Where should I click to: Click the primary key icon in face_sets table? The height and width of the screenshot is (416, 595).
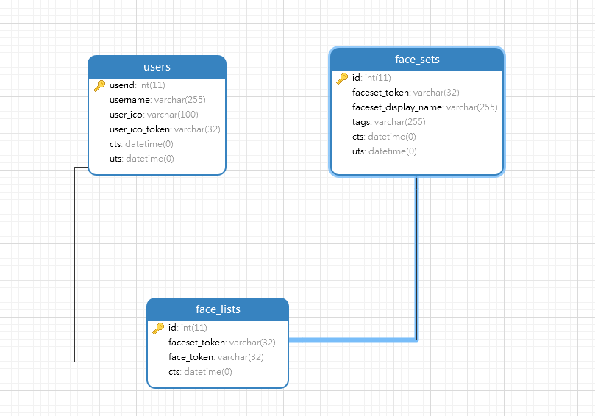point(342,78)
